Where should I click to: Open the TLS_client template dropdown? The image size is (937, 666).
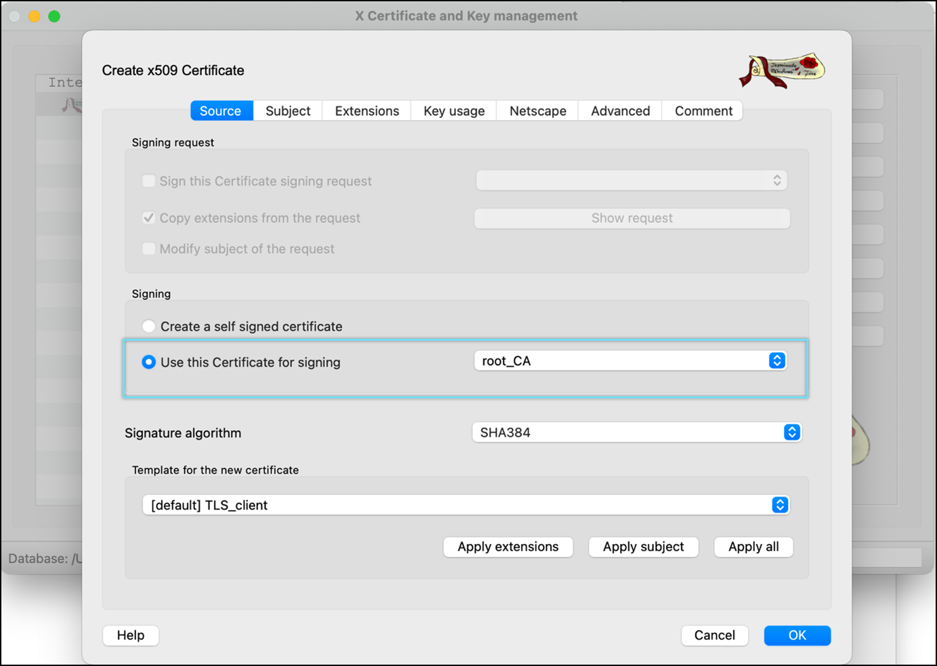[x=465, y=505]
